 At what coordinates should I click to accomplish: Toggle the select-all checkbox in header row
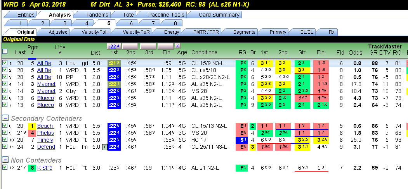click(5, 52)
